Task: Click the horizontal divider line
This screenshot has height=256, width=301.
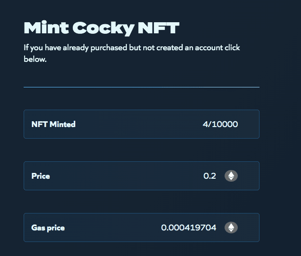Action: click(141, 87)
